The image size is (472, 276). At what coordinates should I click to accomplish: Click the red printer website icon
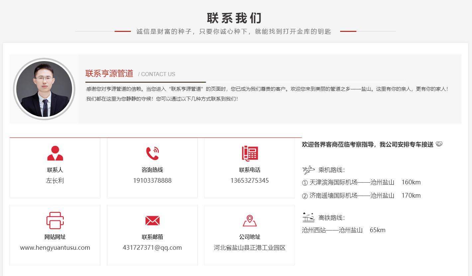coord(55,221)
